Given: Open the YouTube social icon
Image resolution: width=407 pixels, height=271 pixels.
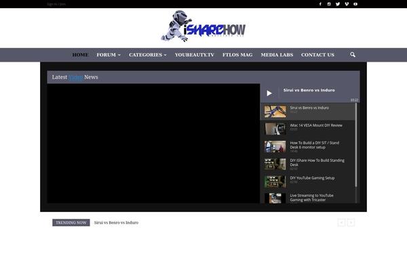Looking at the screenshot, I should point(355,4).
